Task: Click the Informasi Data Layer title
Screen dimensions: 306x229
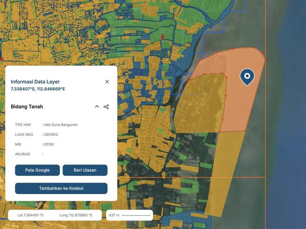Action: coord(35,82)
